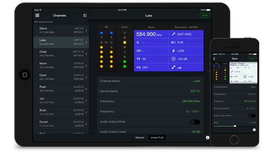Tap the Done button on iPad
This screenshot has height=153, width=276.
tap(205, 16)
